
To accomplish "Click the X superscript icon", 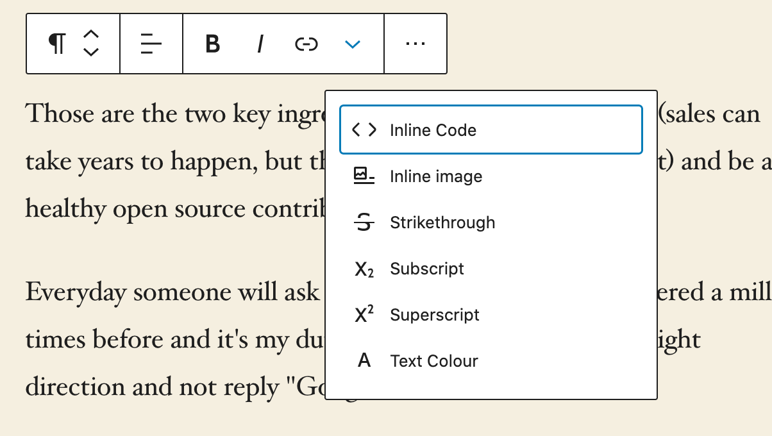I will coord(364,314).
